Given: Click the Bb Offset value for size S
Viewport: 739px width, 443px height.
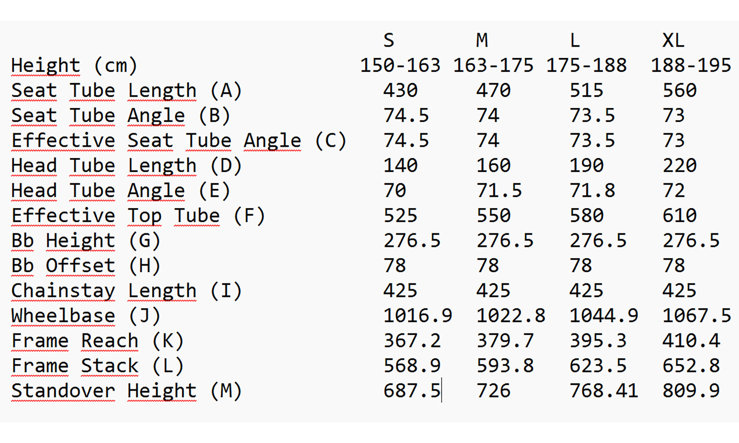Looking at the screenshot, I should point(395,266).
